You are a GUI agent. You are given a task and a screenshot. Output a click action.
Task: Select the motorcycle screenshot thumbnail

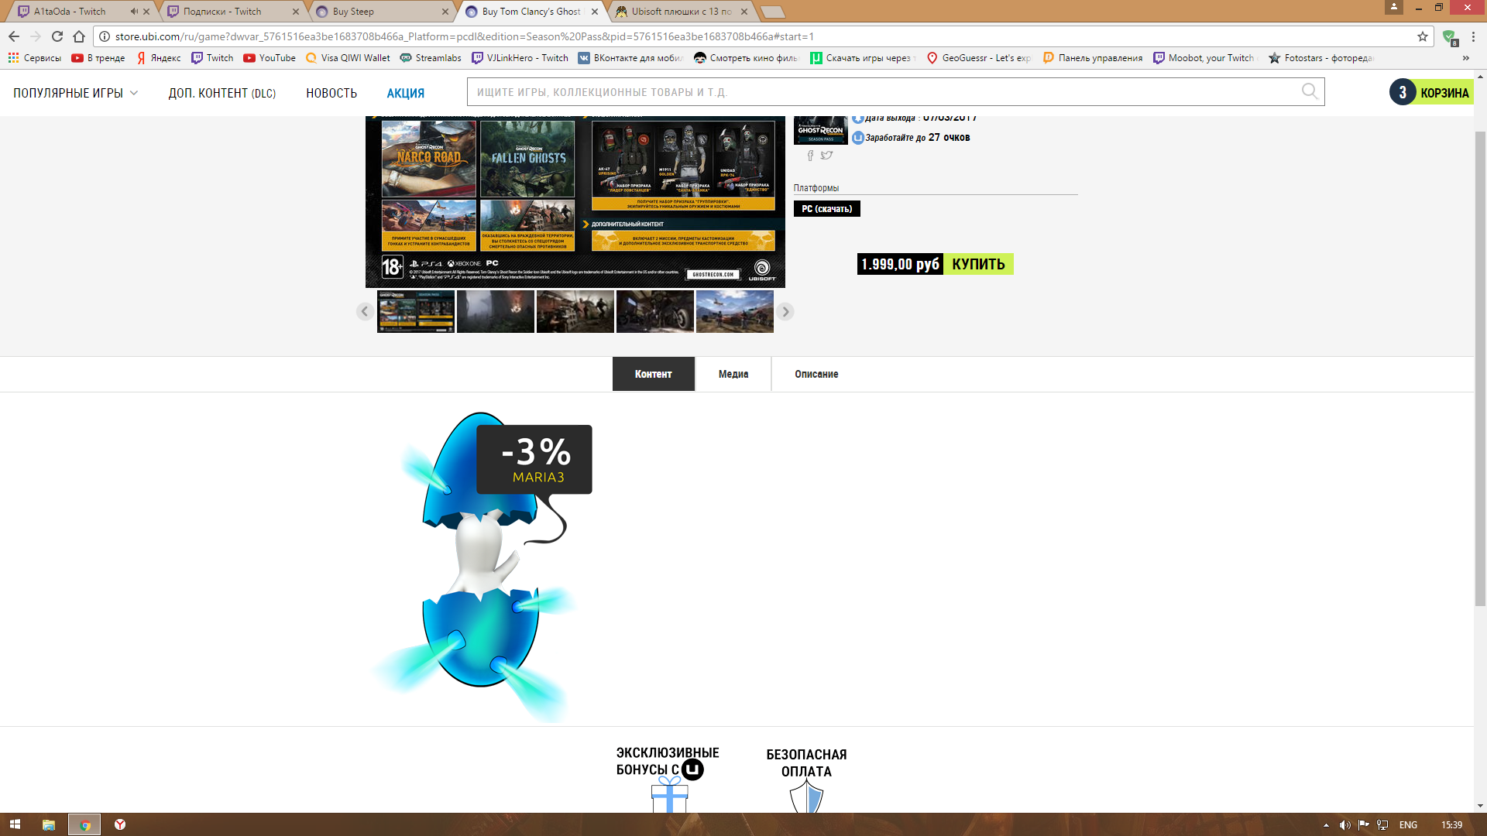[x=655, y=311]
